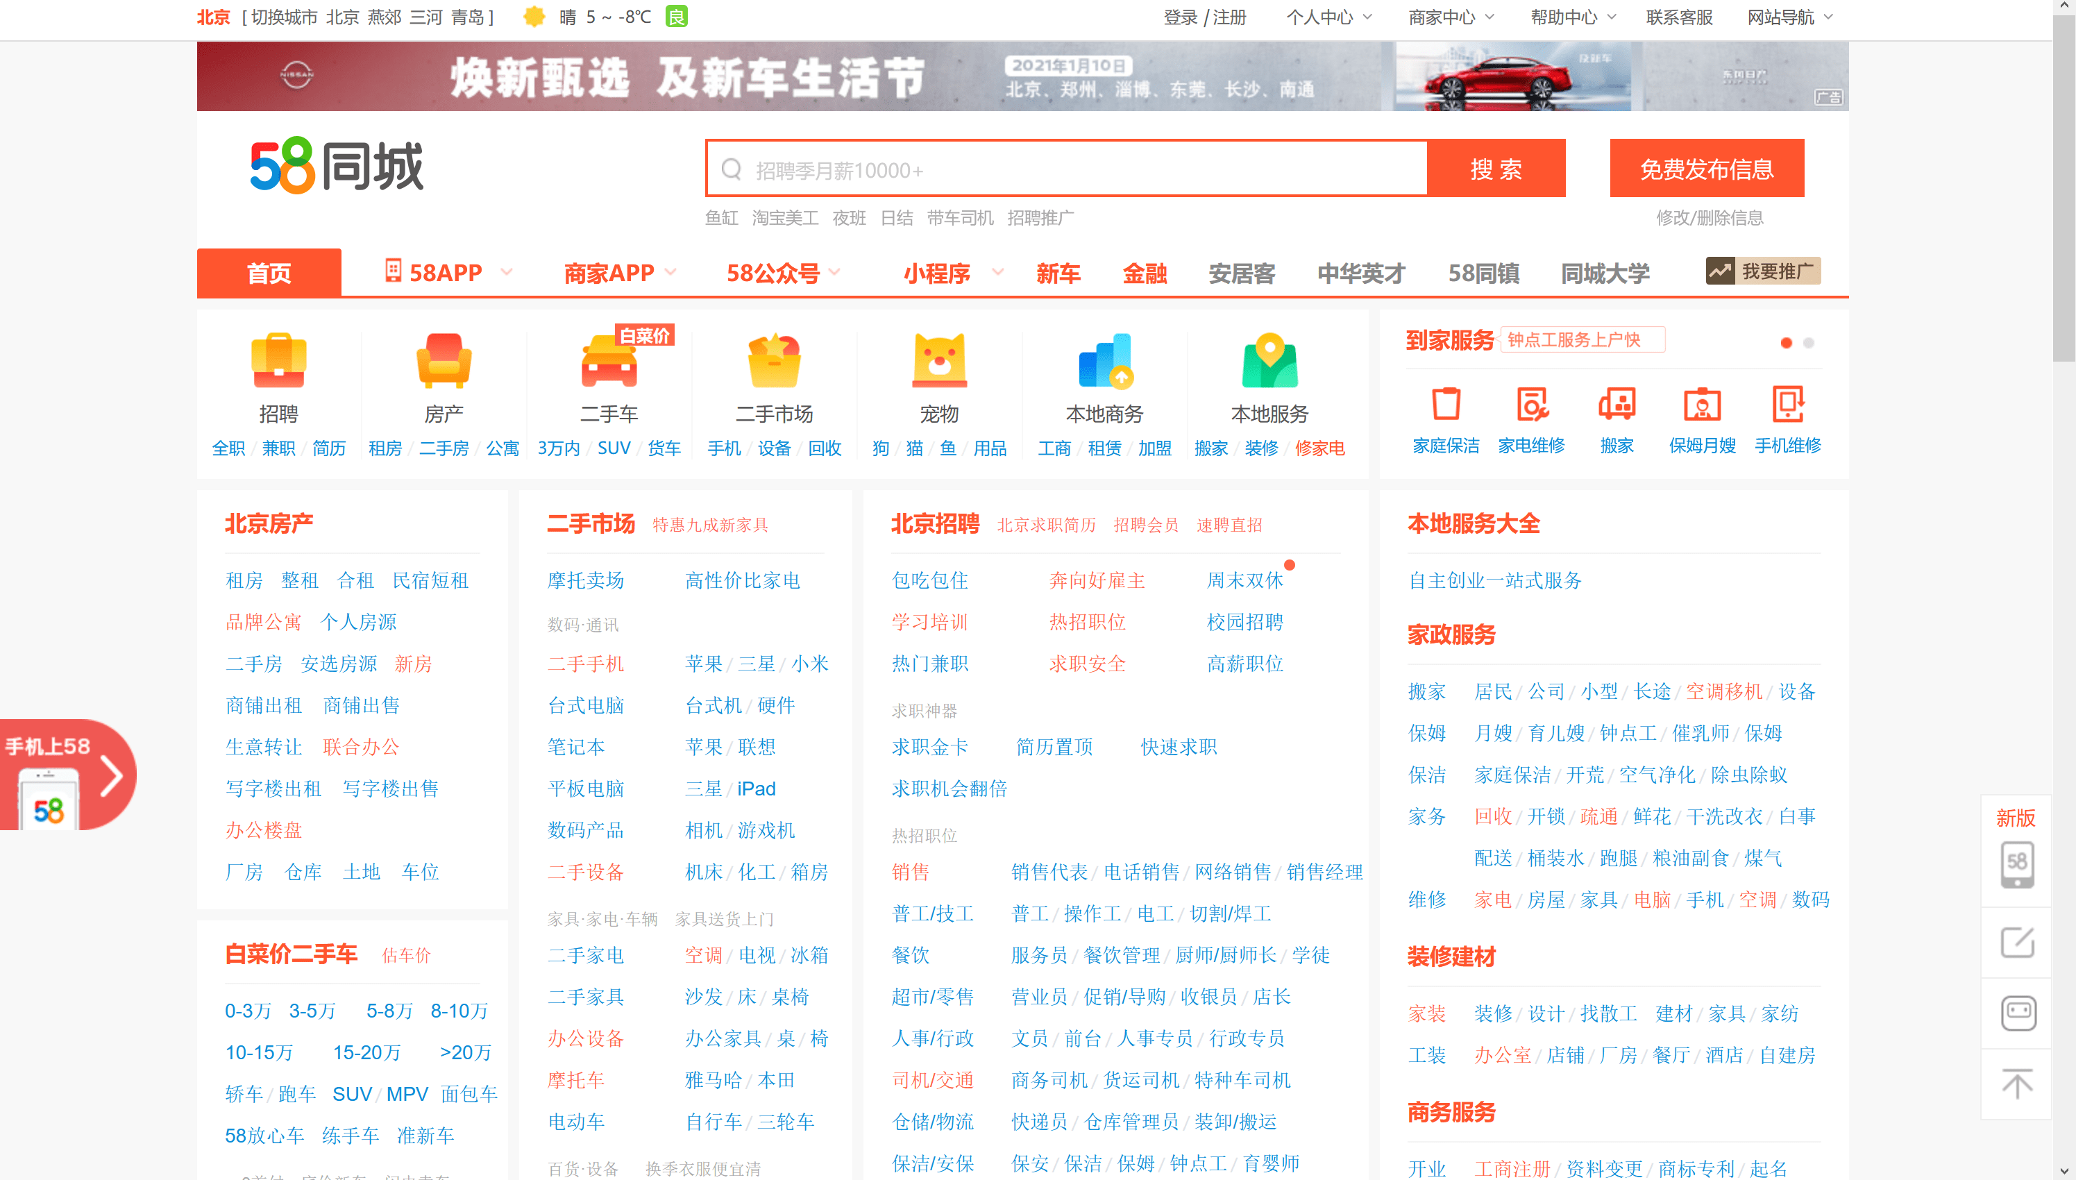
Task: Open the 安居客 nav tab
Action: [1242, 273]
